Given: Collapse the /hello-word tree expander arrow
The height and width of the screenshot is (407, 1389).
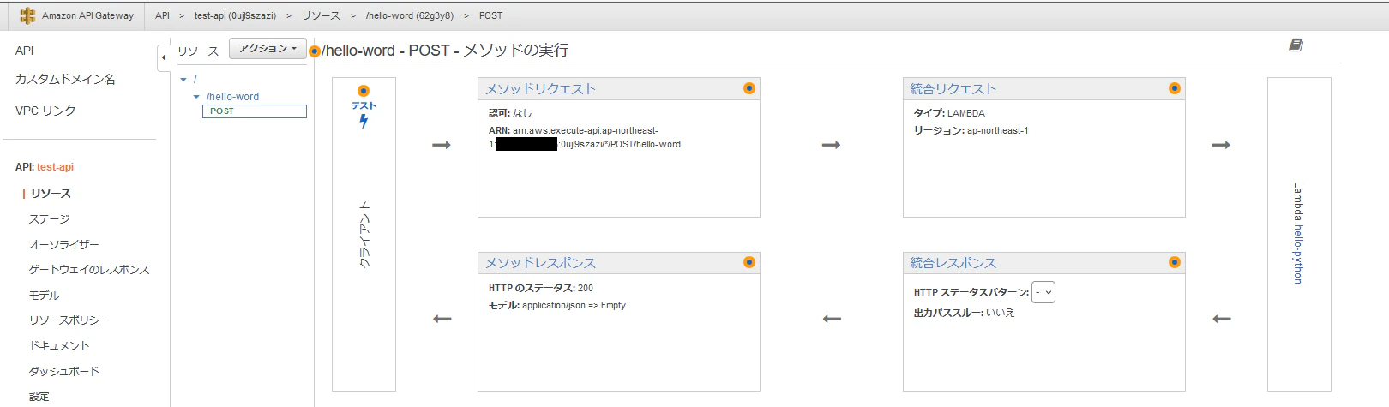Looking at the screenshot, I should [196, 97].
